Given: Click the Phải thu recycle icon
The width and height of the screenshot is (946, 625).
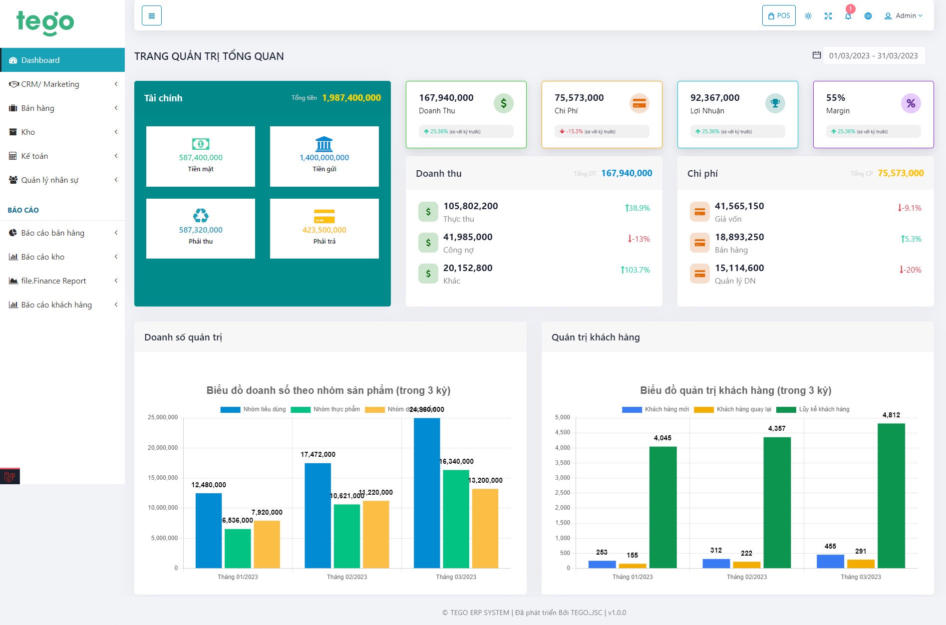Looking at the screenshot, I should (x=201, y=216).
